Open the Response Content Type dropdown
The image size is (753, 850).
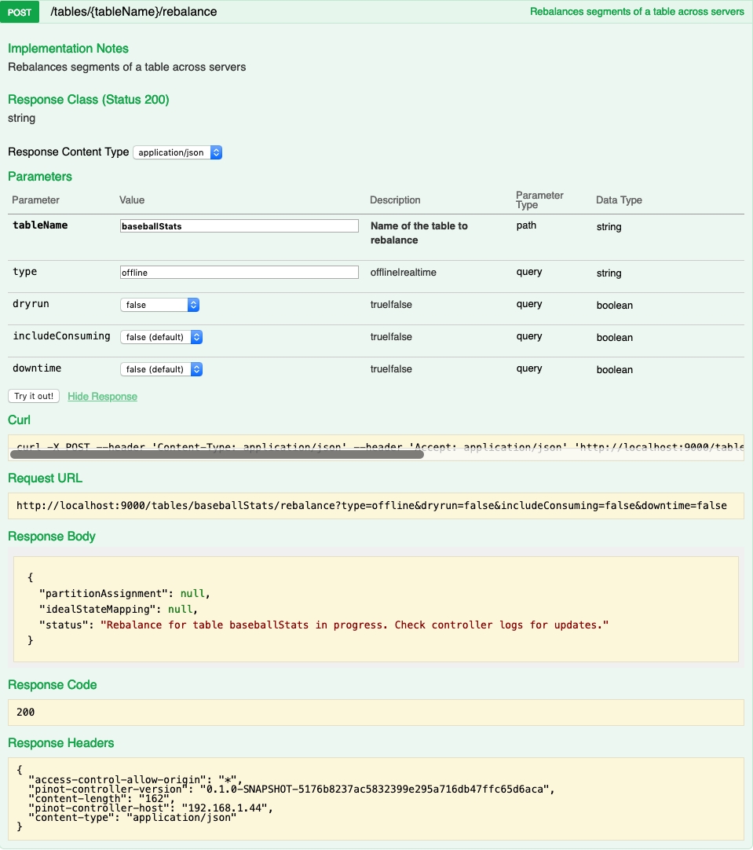pos(177,152)
